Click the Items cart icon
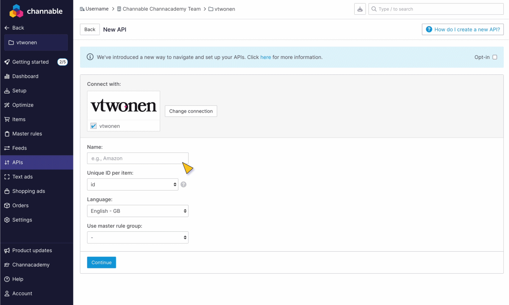509x305 pixels. pos(7,119)
